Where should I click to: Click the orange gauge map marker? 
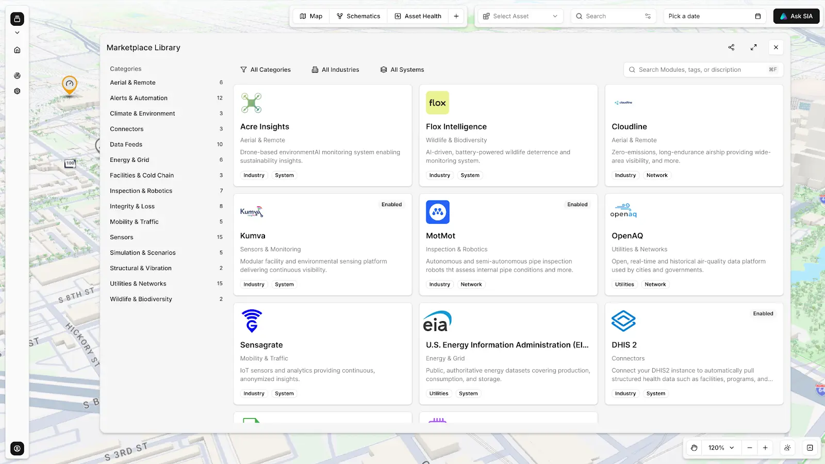coord(70,84)
